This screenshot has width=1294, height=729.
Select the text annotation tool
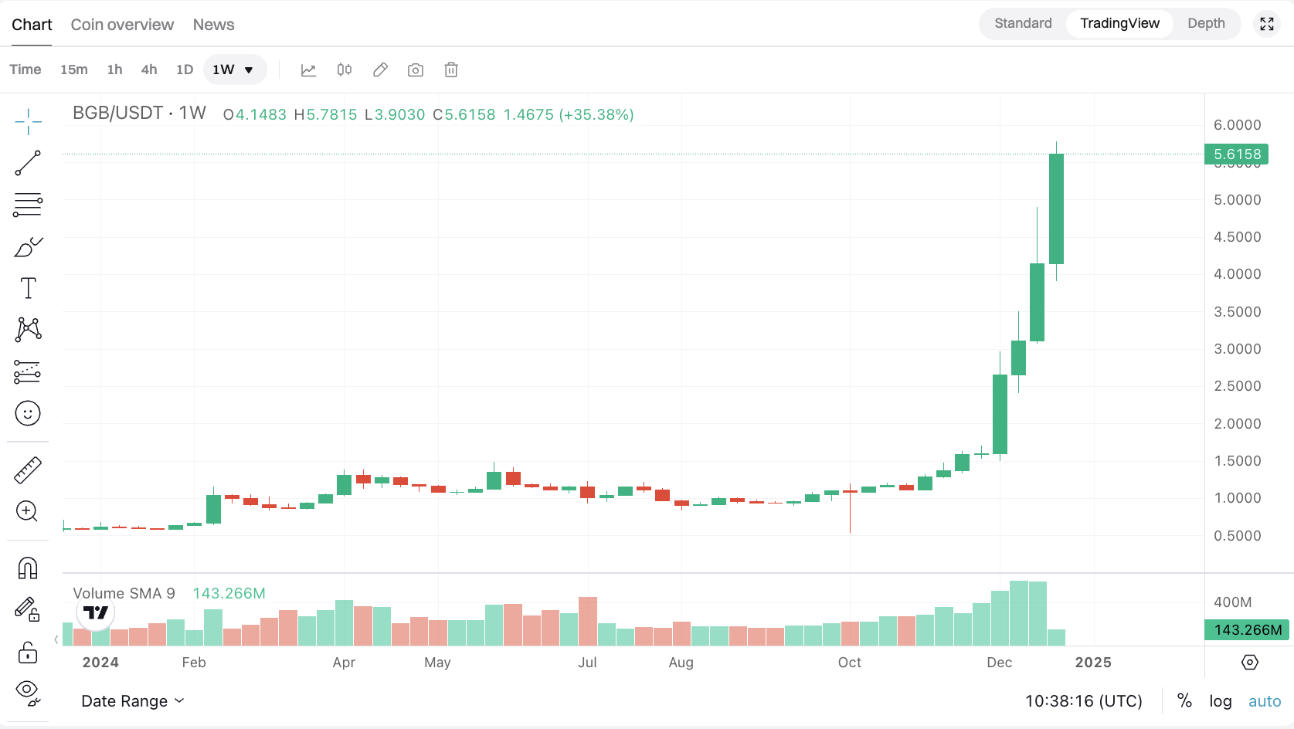click(28, 288)
